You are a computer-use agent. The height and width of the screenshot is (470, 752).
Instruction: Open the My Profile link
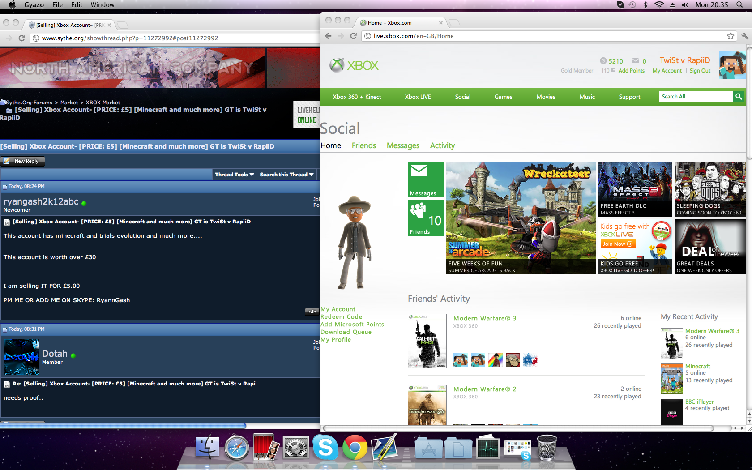(336, 340)
